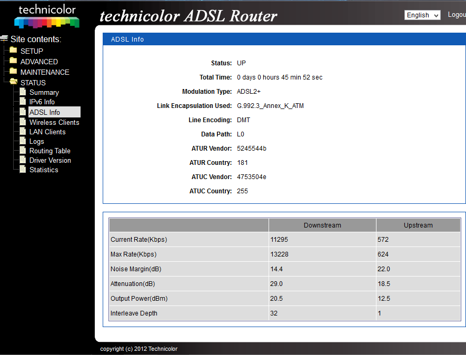The height and width of the screenshot is (355, 466).
Task: Select the G.992.3_Annex_K_ATM encapsulation value
Action: (270, 106)
